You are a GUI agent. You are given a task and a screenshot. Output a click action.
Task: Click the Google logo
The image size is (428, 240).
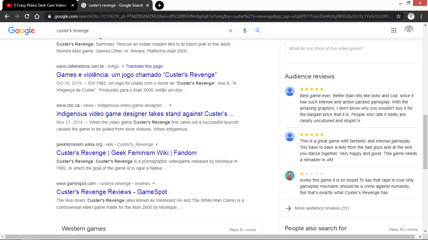21,31
